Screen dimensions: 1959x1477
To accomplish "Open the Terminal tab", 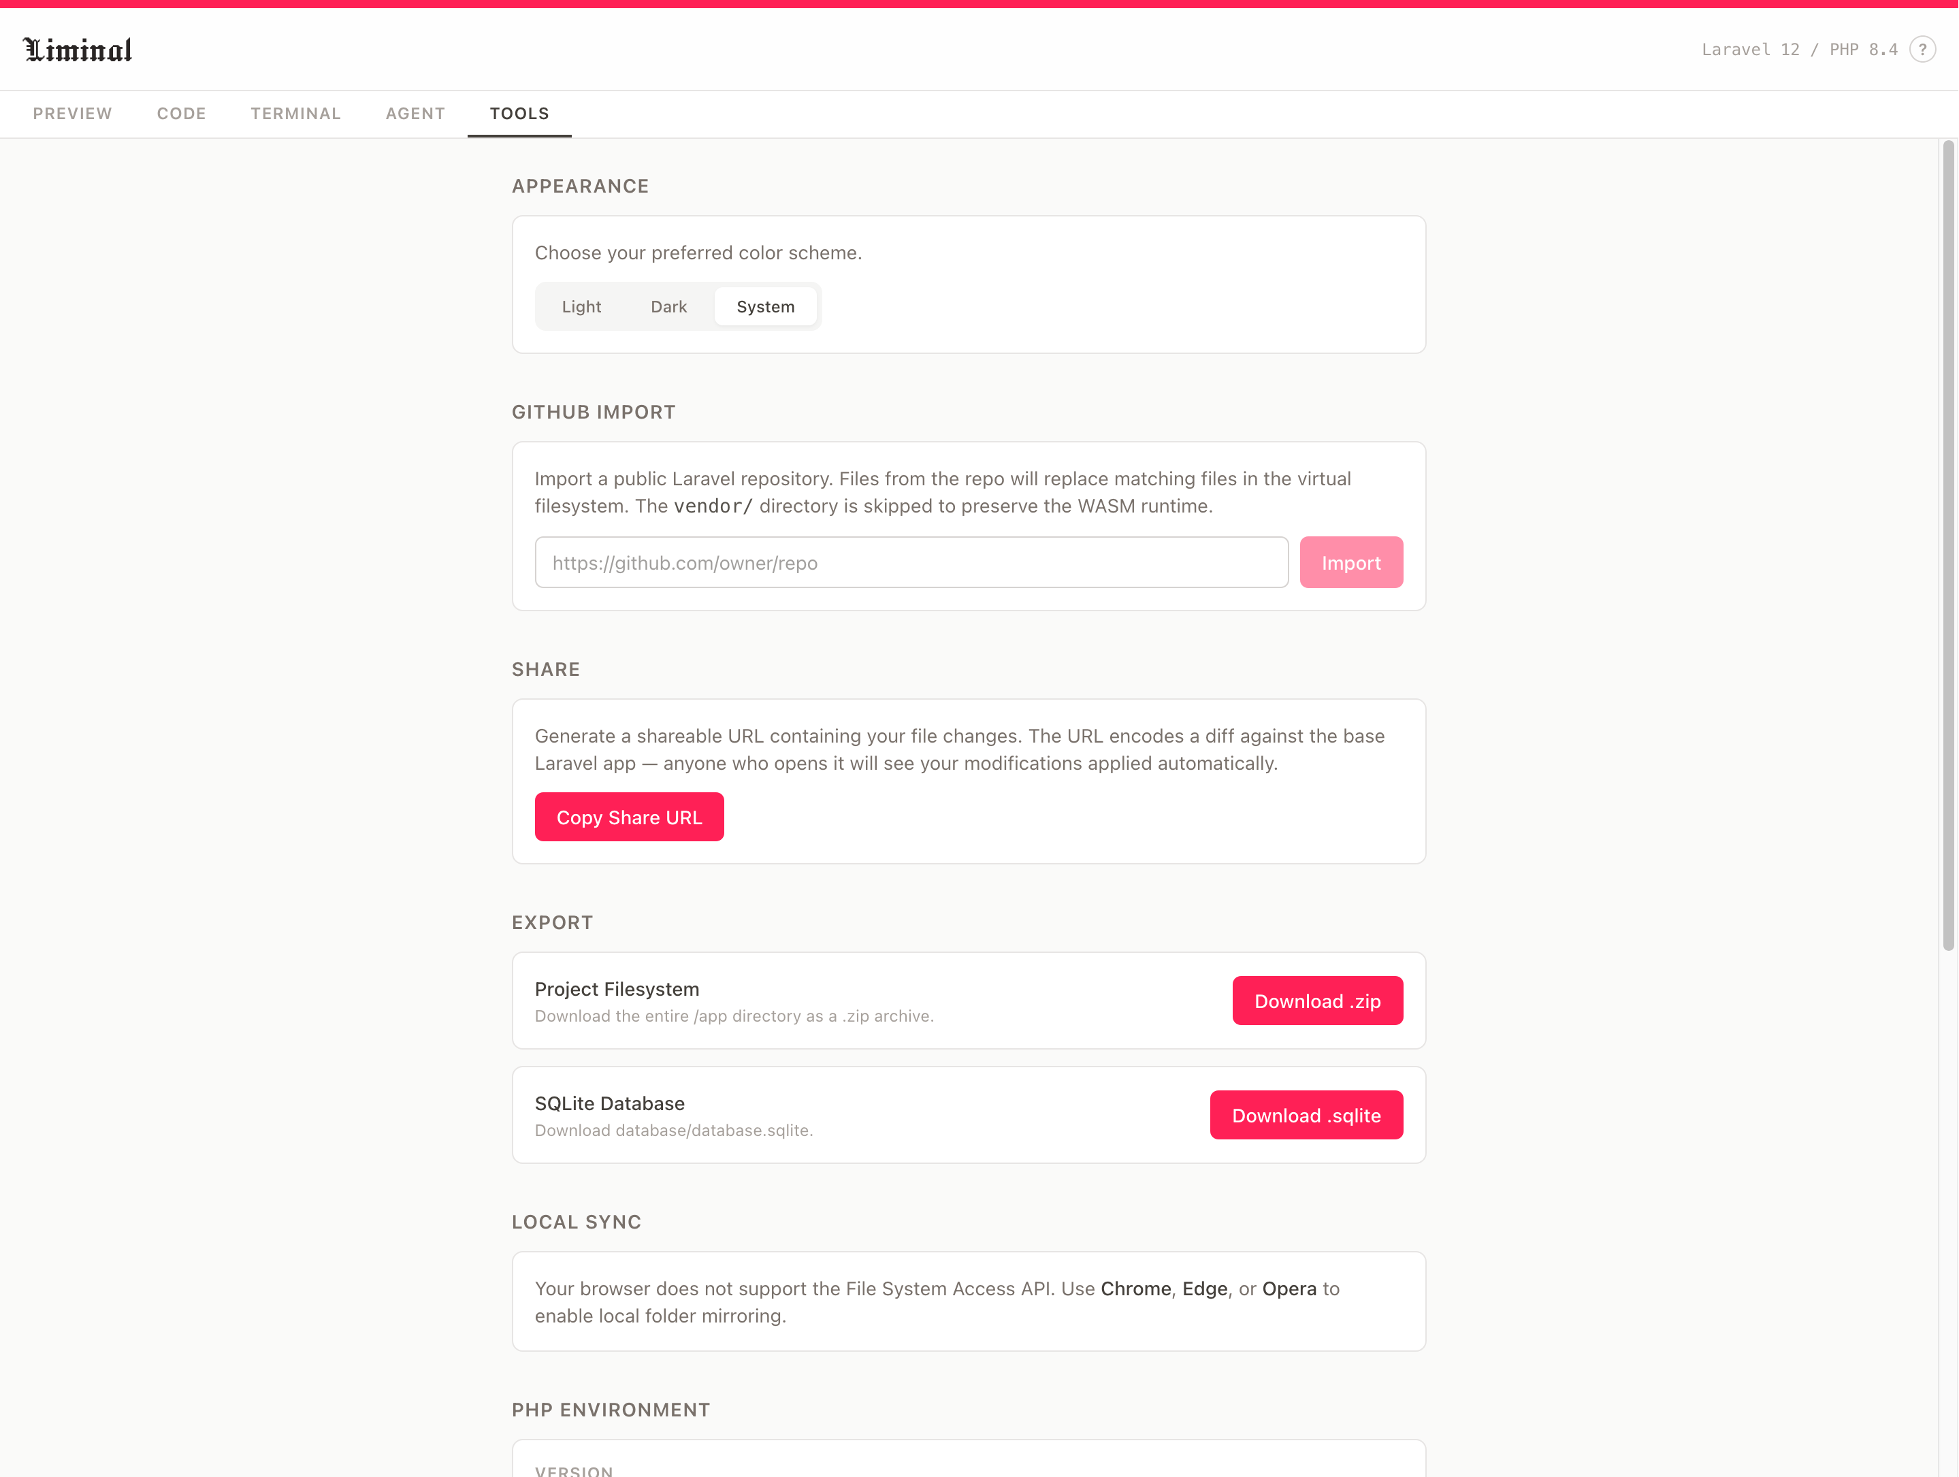I will coord(296,114).
